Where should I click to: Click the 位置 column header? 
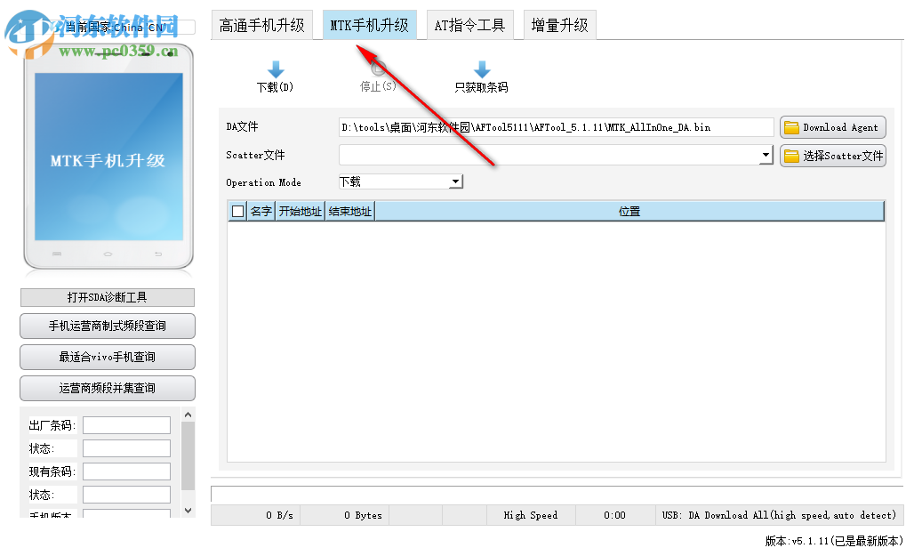pyautogui.click(x=629, y=211)
